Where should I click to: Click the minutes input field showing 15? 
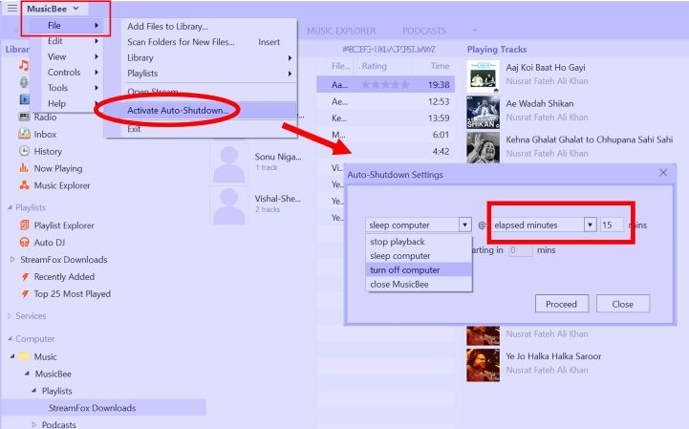(613, 225)
